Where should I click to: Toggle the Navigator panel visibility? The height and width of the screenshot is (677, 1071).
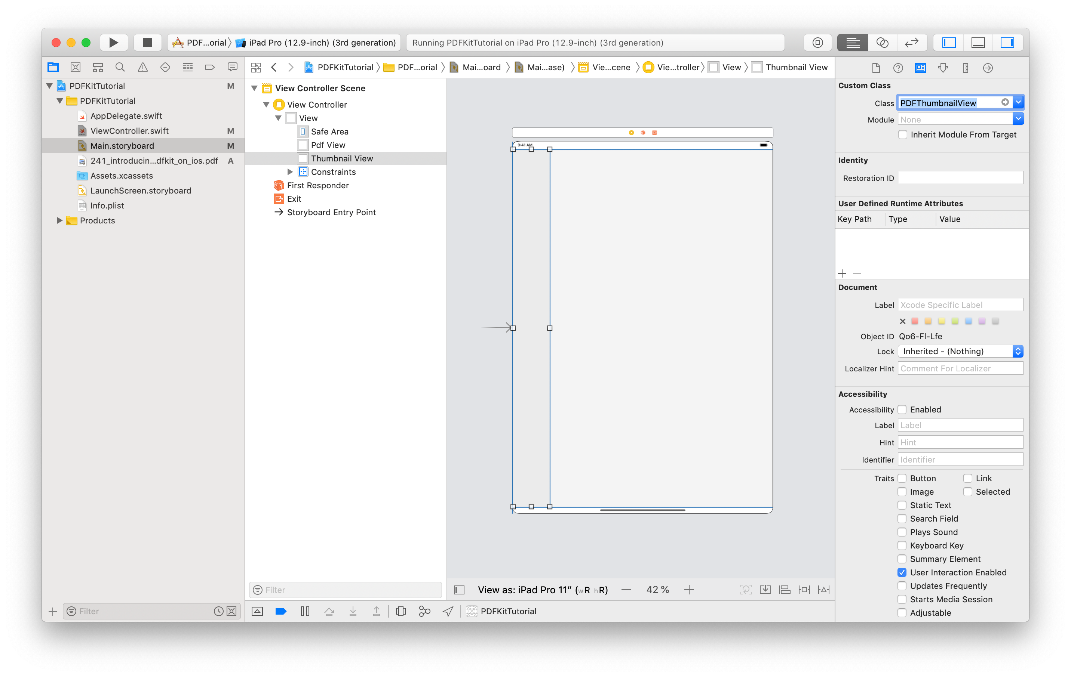coord(949,43)
